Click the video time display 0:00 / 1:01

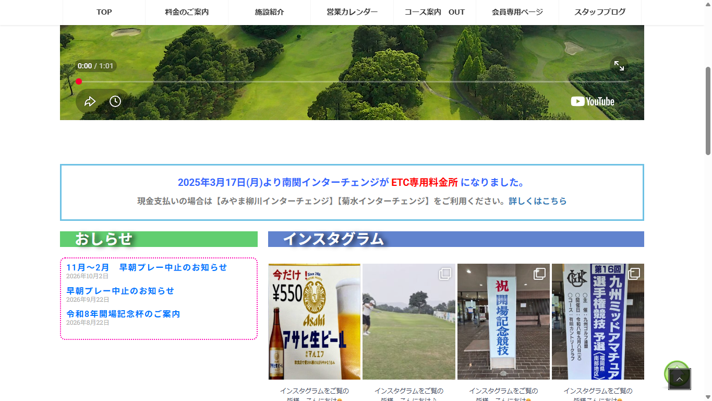[95, 66]
